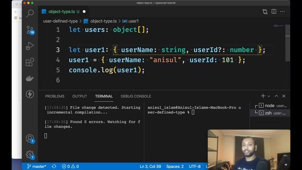This screenshot has width=302, height=170.
Task: Open the lightning bolt extension view
Action: (x=30, y=94)
